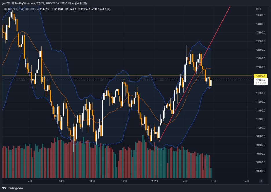This screenshot has width=271, height=192.
Task: Click the high value 12130.0
Action: pyautogui.click(x=58, y=9)
